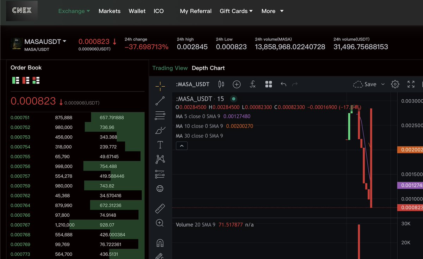Enter fullscreen chart mode

click(x=411, y=84)
